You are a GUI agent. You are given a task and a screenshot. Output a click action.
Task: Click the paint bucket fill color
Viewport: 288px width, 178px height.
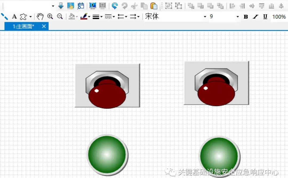[x=72, y=17]
